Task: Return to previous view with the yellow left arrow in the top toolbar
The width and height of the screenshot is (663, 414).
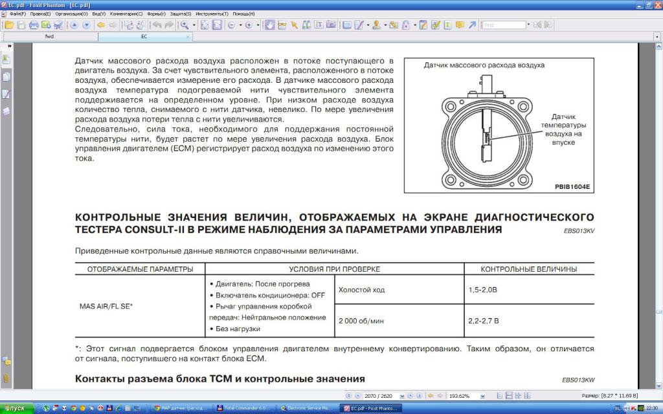Action: pyautogui.click(x=100, y=25)
